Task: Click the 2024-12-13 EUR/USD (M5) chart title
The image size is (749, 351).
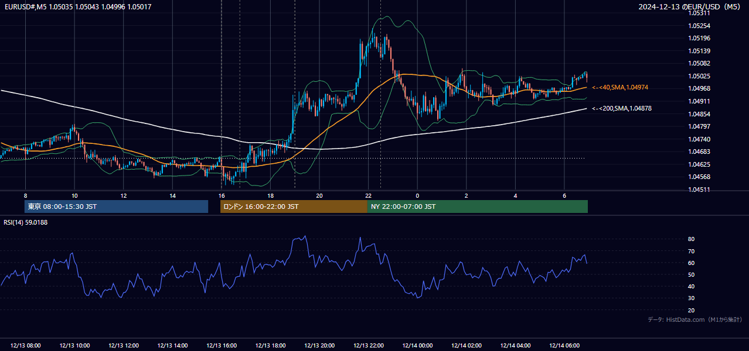Action: (x=690, y=7)
